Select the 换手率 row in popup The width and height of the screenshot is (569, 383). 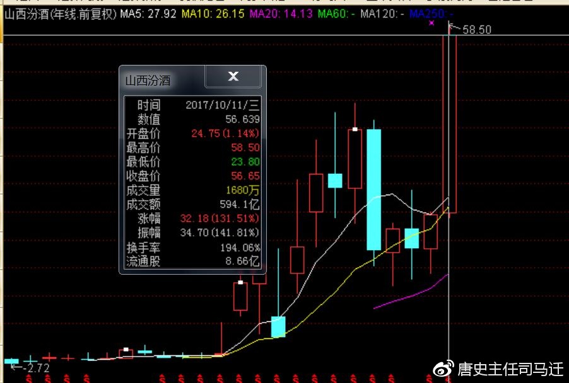tap(192, 247)
